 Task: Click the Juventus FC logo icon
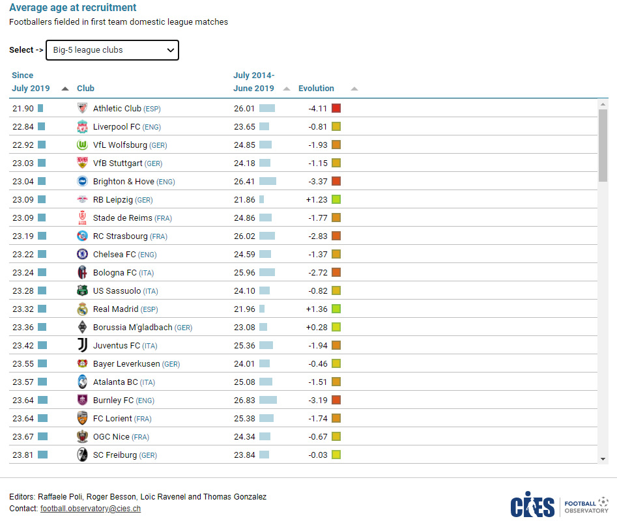point(82,346)
